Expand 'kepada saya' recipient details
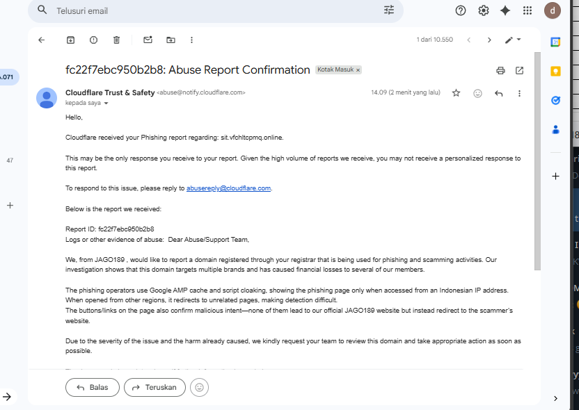The image size is (579, 410). 106,104
